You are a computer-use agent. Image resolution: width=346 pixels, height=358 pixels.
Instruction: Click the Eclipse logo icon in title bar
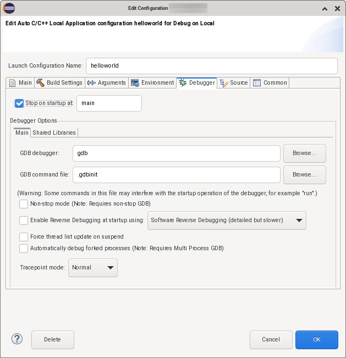[x=9, y=8]
